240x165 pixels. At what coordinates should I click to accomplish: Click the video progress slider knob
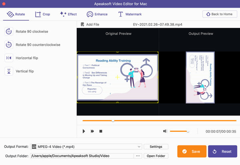tap(113, 121)
